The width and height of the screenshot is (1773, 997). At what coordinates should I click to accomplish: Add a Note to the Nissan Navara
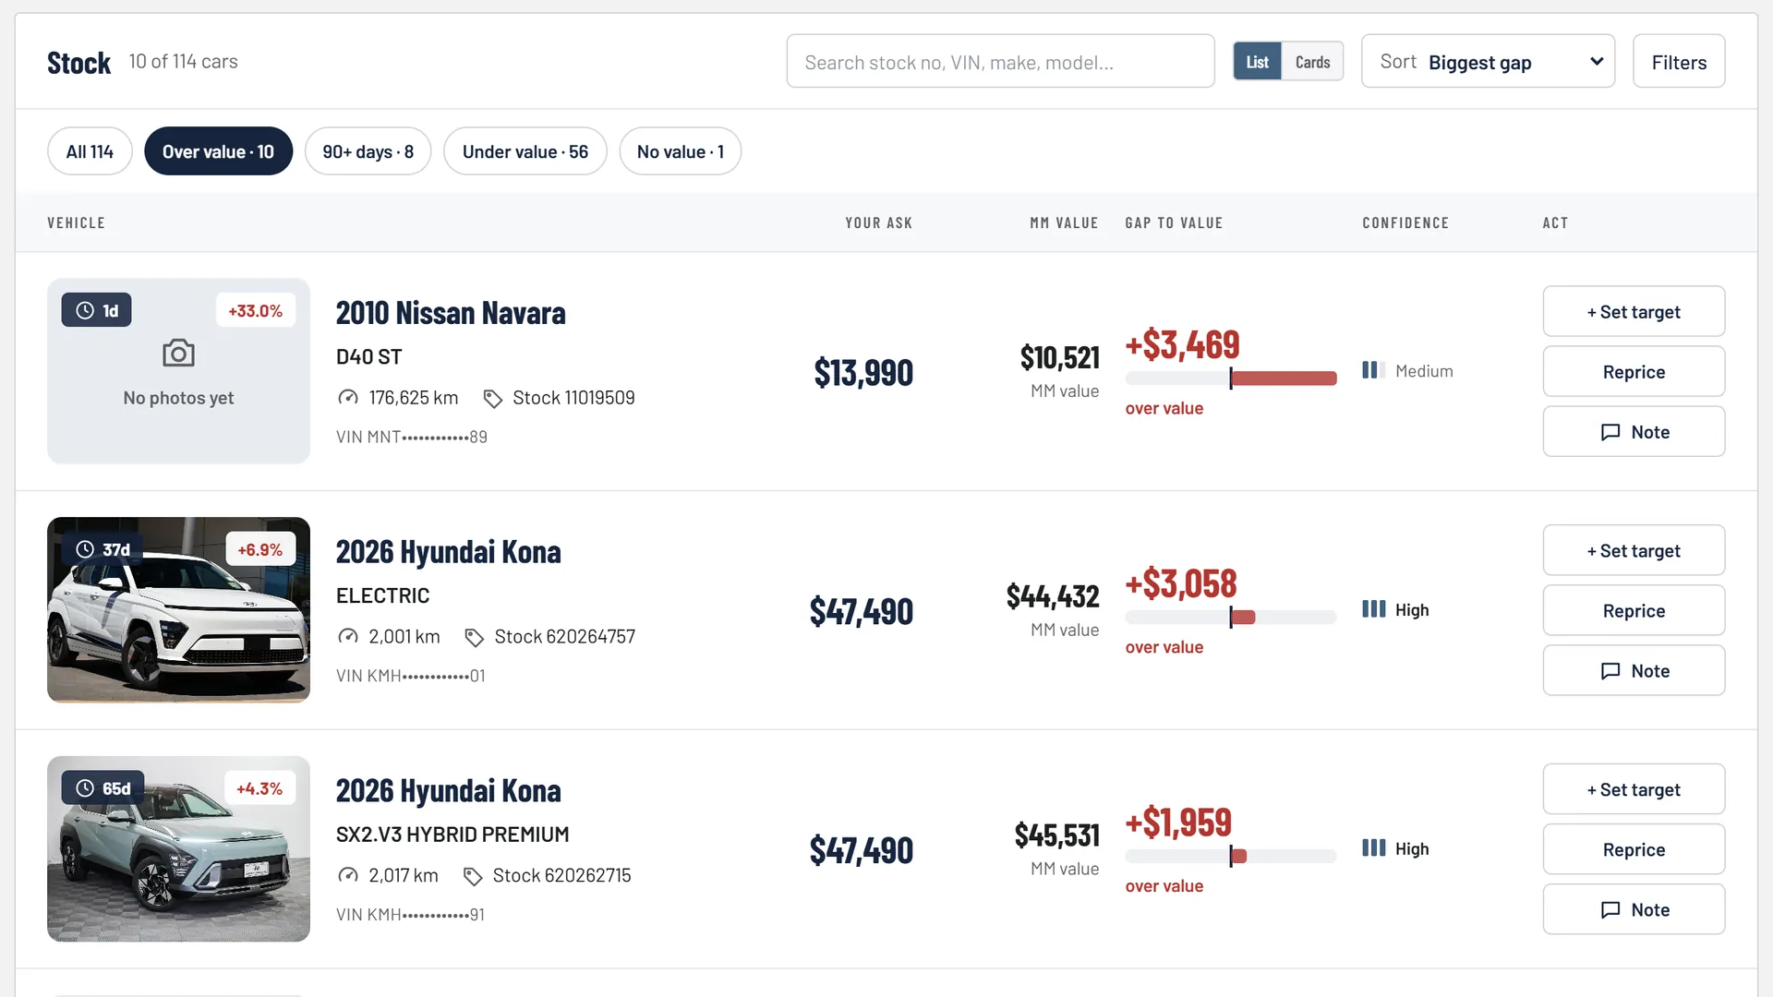pyautogui.click(x=1634, y=432)
